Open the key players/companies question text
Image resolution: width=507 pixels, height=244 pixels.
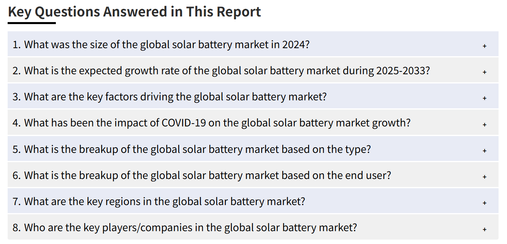(x=185, y=228)
